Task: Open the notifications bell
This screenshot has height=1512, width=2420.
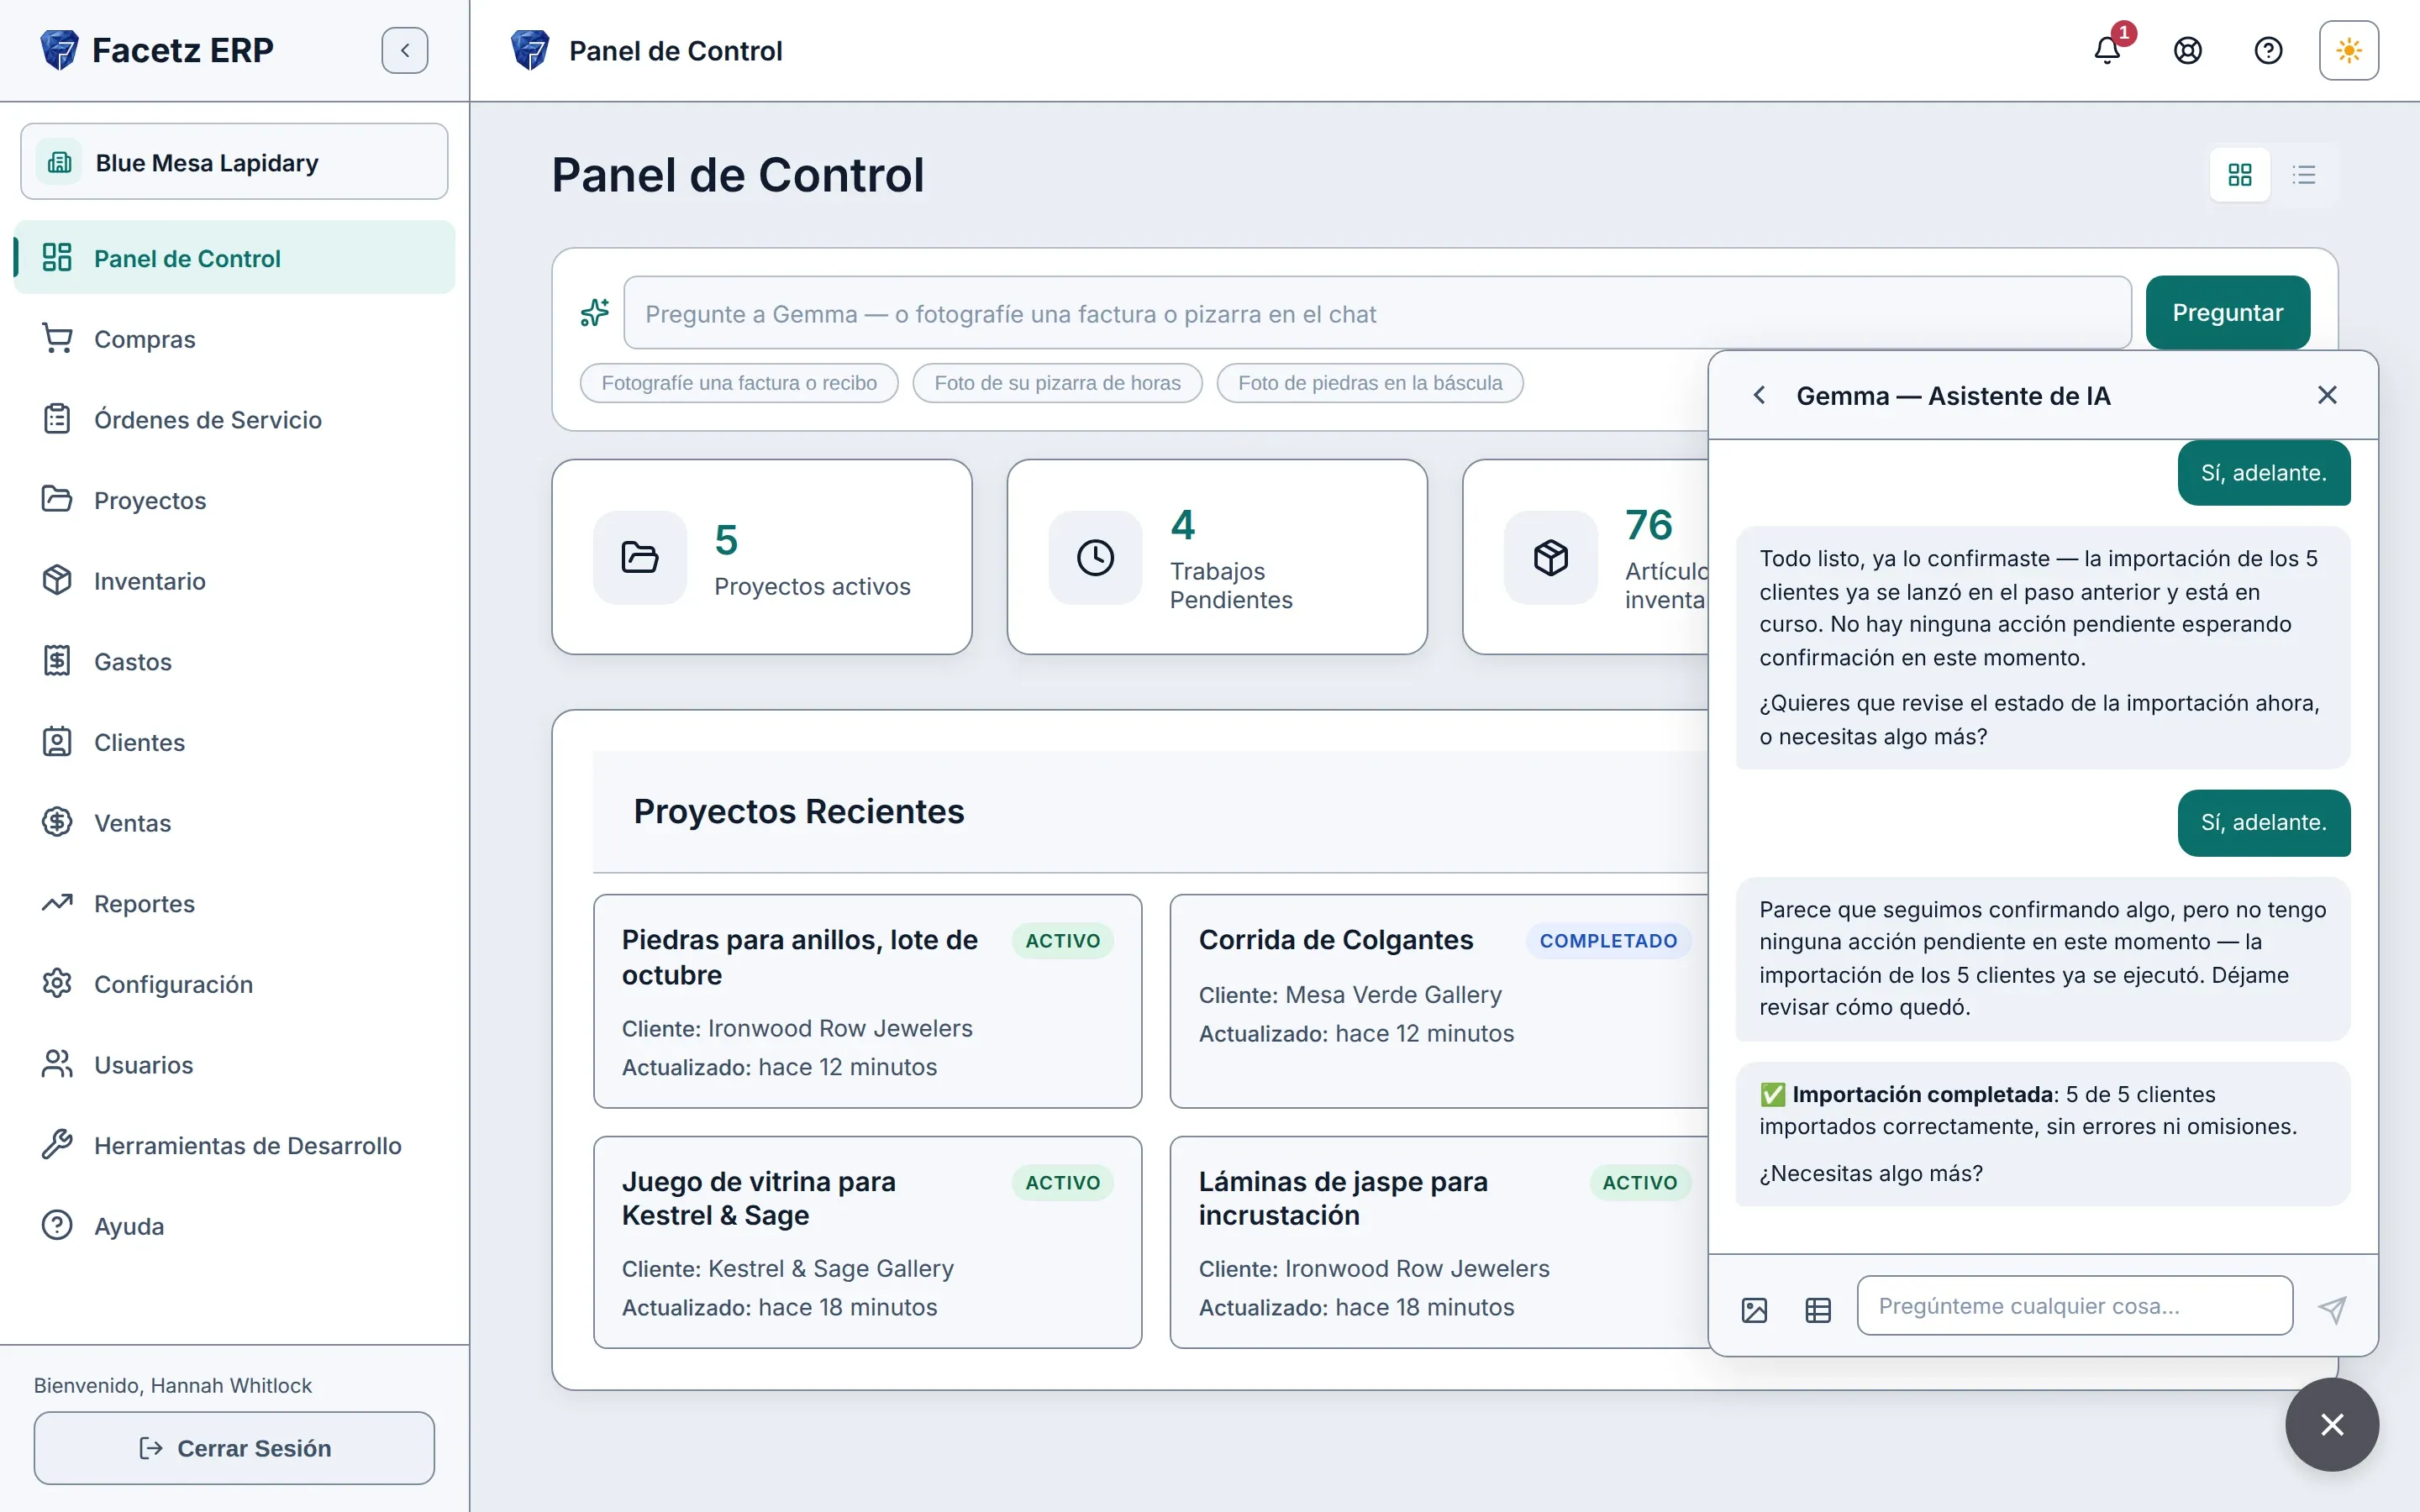Action: pyautogui.click(x=2107, y=50)
